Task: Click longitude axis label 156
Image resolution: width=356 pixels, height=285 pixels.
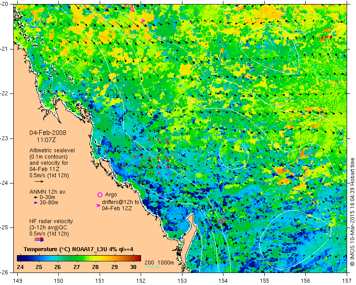Action: point(306,281)
